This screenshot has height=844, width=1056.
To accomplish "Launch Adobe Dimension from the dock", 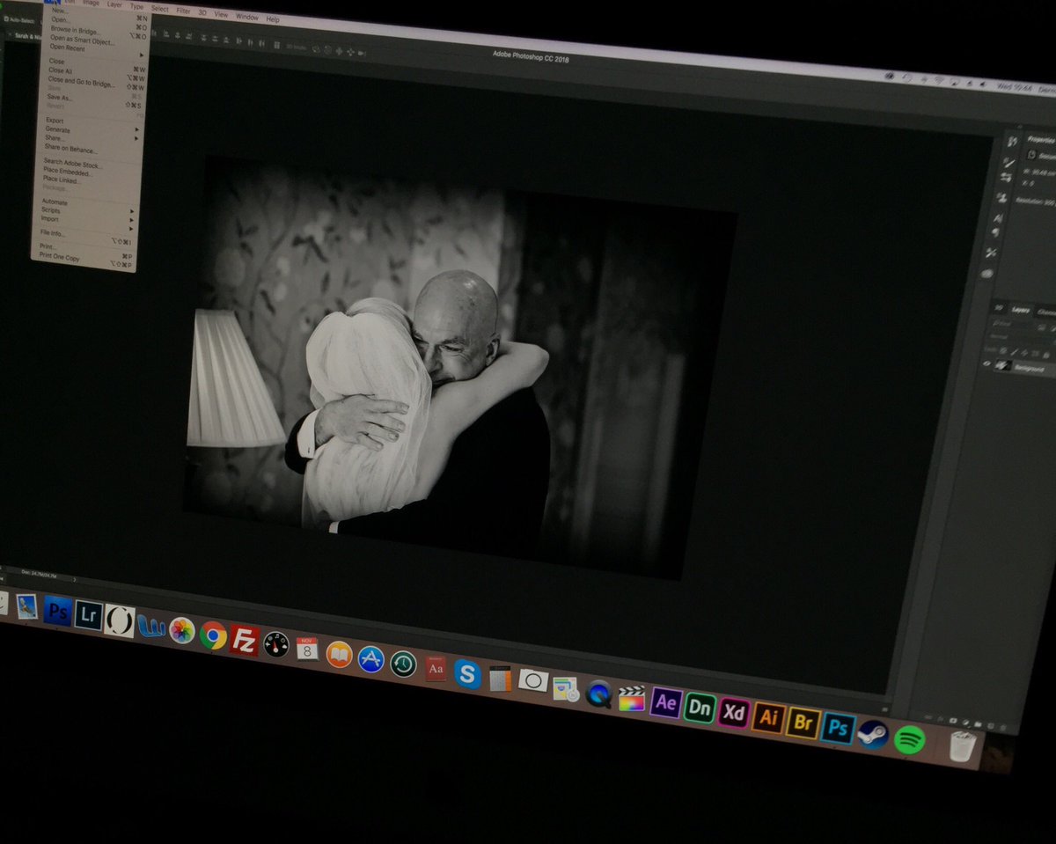I will 700,708.
